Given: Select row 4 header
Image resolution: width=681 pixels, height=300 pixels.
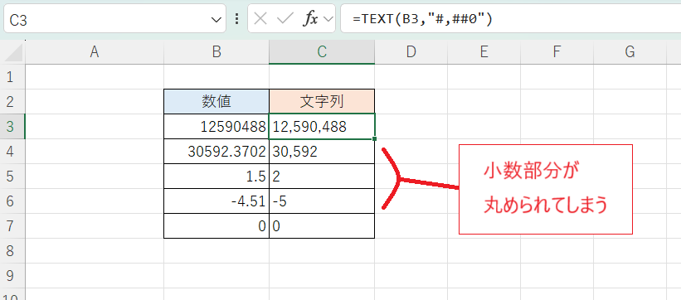Looking at the screenshot, I should pos(12,151).
